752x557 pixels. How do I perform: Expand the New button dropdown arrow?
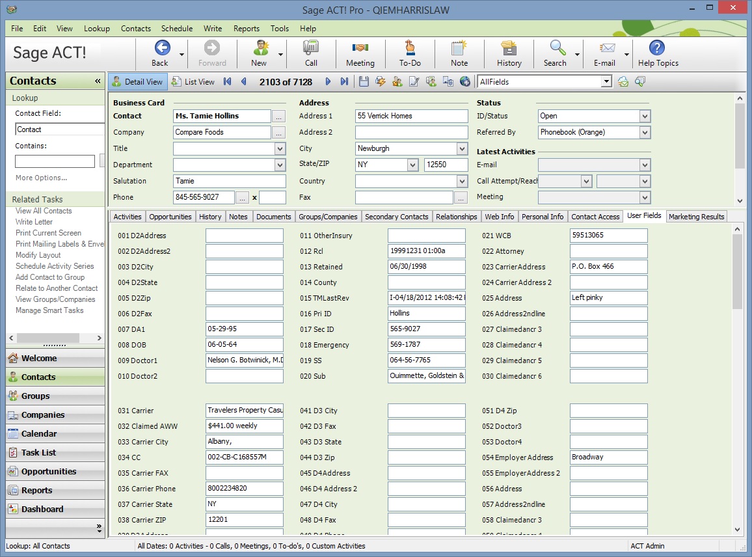[x=280, y=55]
